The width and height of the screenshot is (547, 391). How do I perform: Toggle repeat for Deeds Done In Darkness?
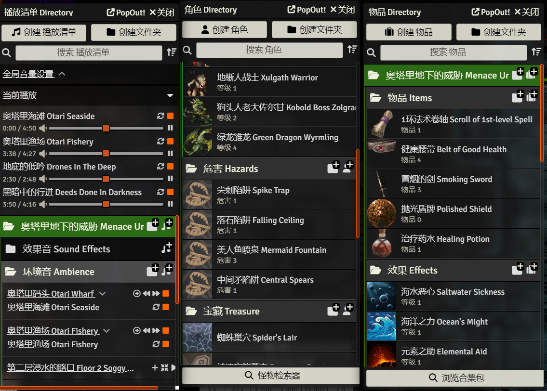(160, 192)
